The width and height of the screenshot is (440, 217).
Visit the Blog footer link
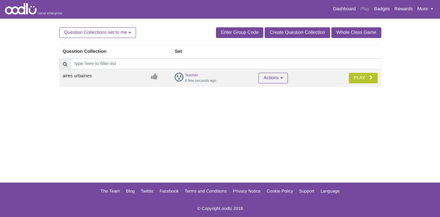130,191
